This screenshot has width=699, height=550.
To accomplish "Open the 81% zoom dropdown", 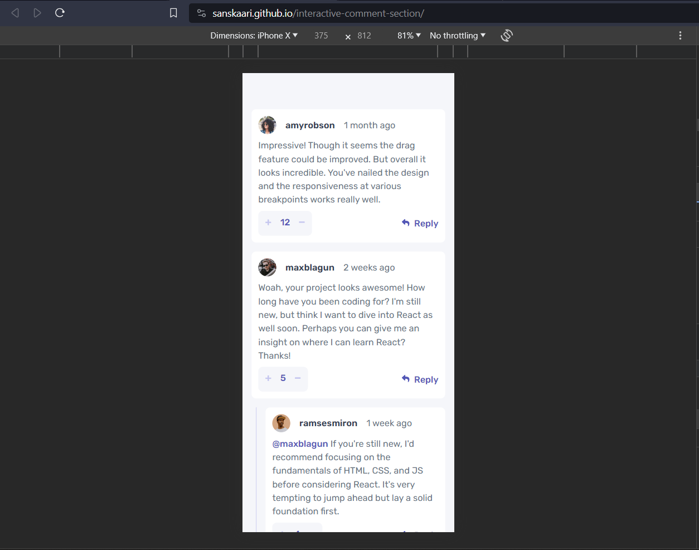I will coord(409,35).
